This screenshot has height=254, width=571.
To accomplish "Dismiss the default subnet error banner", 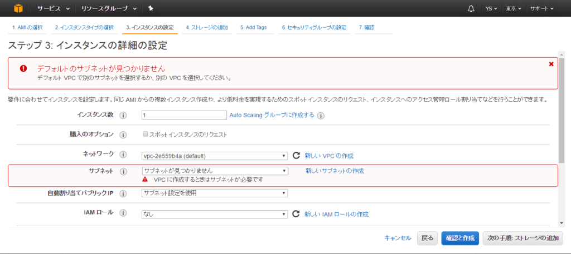I will tap(551, 64).
